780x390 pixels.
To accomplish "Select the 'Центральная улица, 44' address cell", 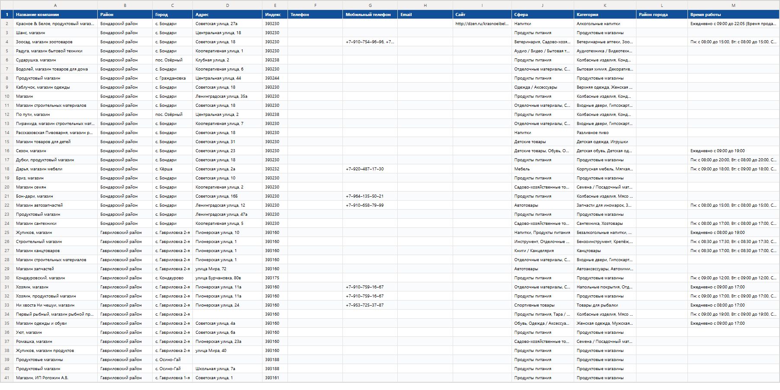I will click(x=227, y=78).
